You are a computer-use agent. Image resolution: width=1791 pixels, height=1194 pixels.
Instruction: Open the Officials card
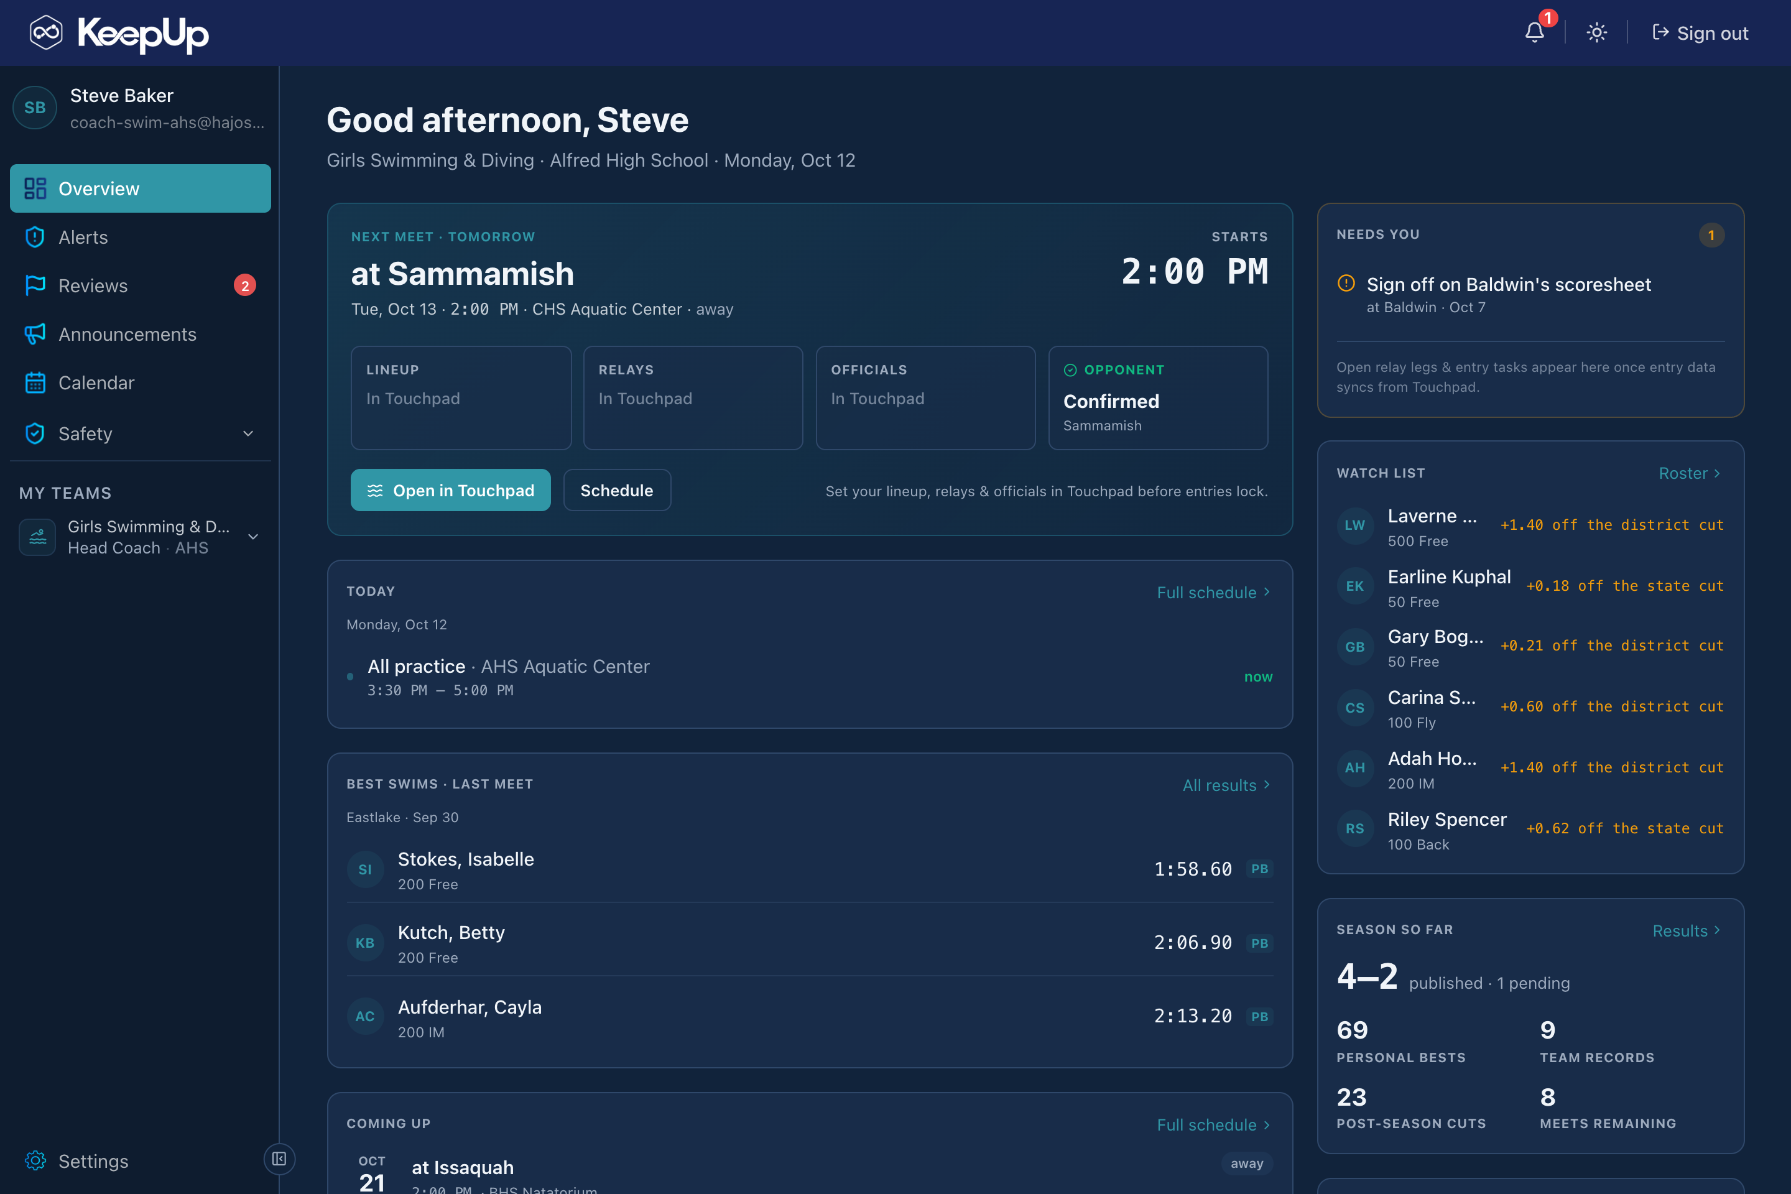click(x=925, y=397)
